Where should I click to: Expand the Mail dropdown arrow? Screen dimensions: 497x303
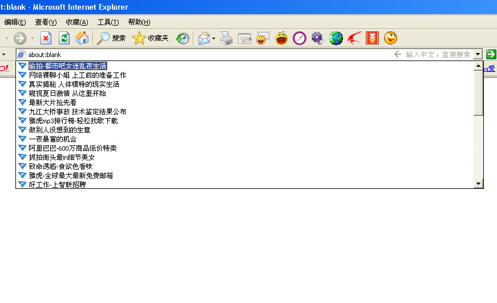point(213,39)
